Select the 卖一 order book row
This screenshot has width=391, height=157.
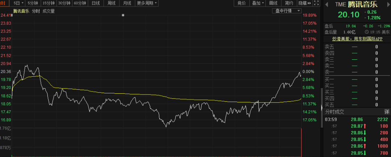pyautogui.click(x=357, y=72)
